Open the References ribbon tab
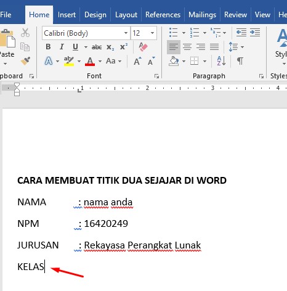 pyautogui.click(x=163, y=15)
